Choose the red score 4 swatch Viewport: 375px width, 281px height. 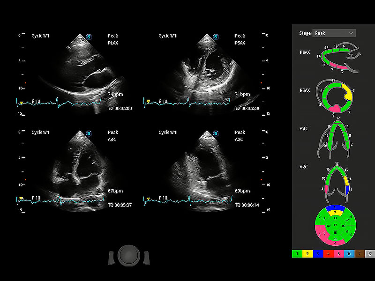coord(328,253)
